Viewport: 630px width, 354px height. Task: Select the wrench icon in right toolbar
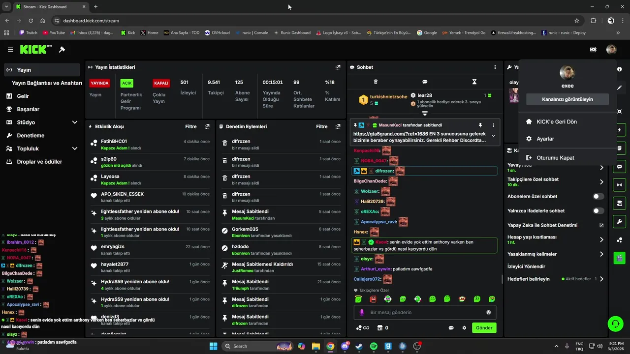click(x=619, y=221)
